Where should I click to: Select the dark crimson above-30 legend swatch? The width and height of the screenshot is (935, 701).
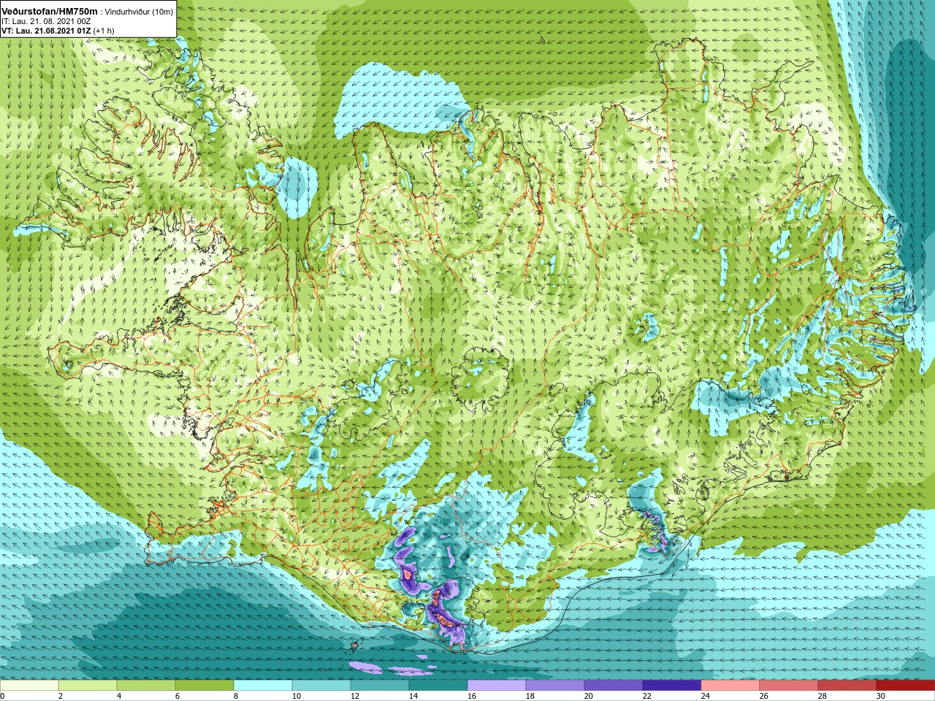[906, 686]
